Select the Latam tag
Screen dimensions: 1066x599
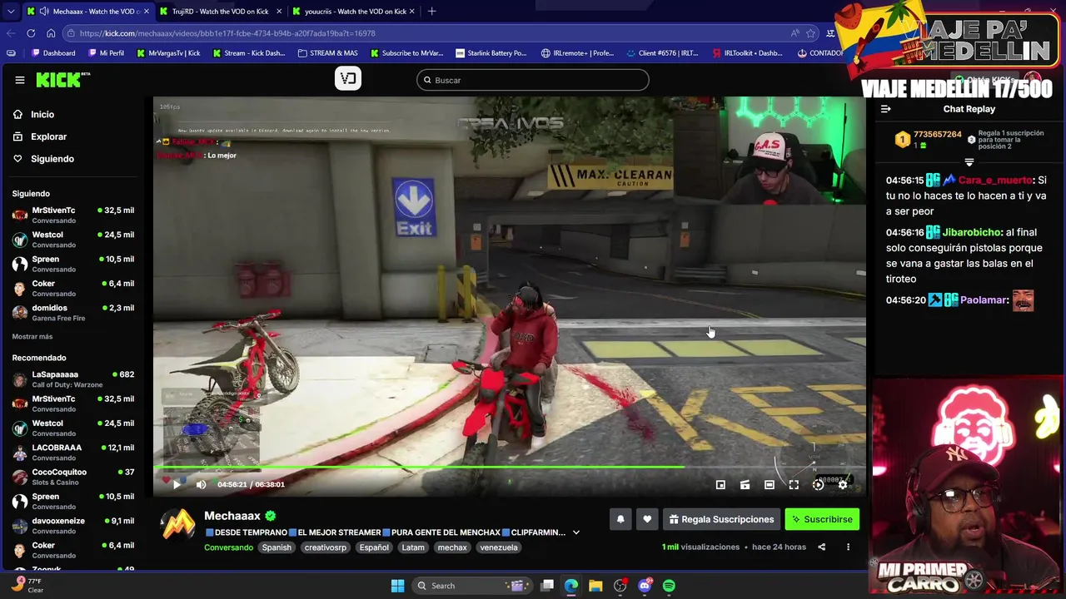tap(413, 547)
